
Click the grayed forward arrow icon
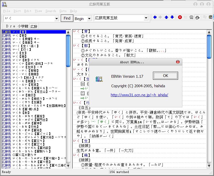160,18
